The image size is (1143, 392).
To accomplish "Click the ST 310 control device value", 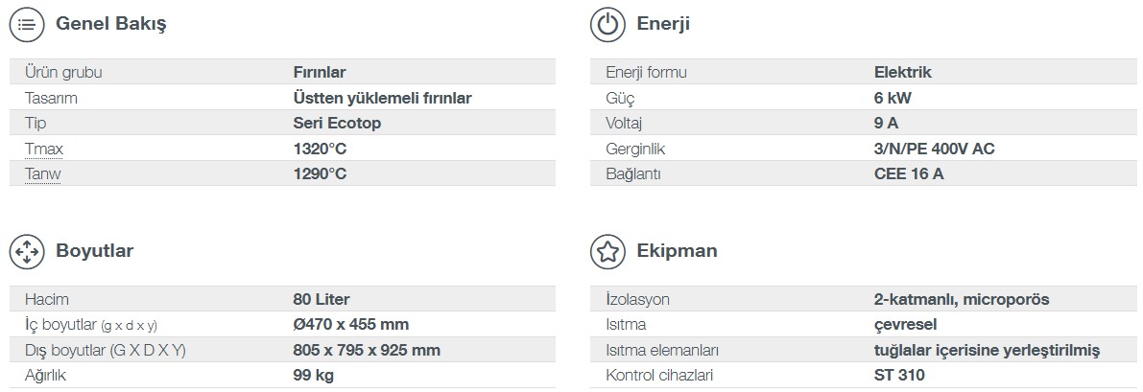I will coord(899,376).
